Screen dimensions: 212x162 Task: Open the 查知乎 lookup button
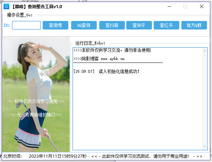139,25
